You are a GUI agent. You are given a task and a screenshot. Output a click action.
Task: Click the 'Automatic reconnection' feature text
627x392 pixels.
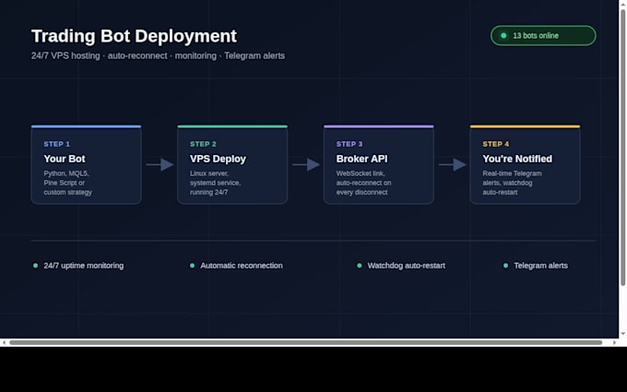[x=242, y=266]
